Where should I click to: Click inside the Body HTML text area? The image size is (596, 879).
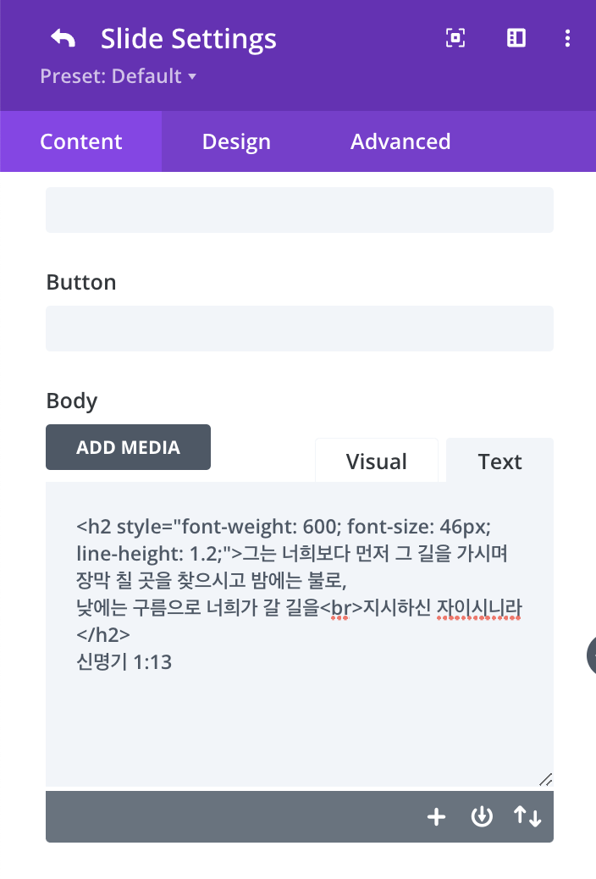pyautogui.click(x=300, y=636)
